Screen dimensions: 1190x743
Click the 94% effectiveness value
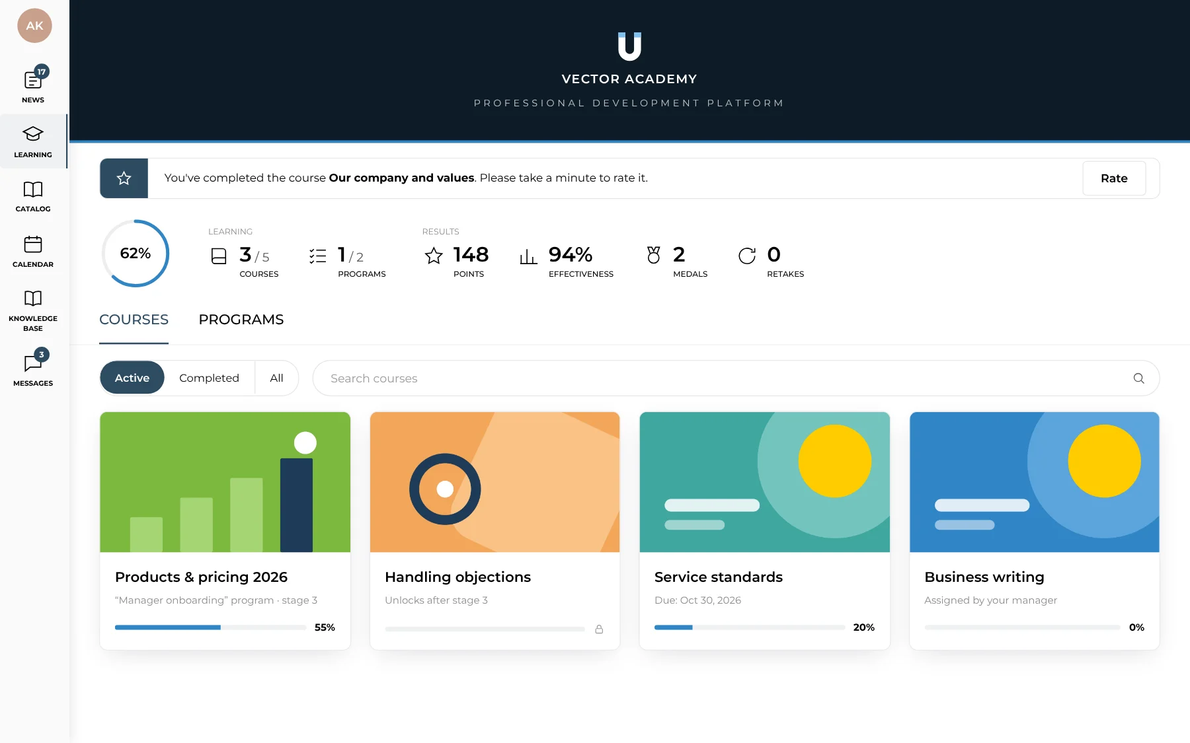[x=571, y=254]
